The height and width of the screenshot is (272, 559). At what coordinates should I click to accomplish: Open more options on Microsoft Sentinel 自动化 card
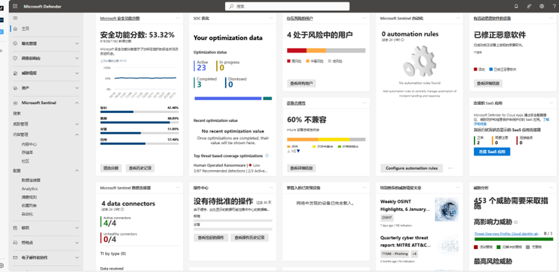[x=457, y=18]
